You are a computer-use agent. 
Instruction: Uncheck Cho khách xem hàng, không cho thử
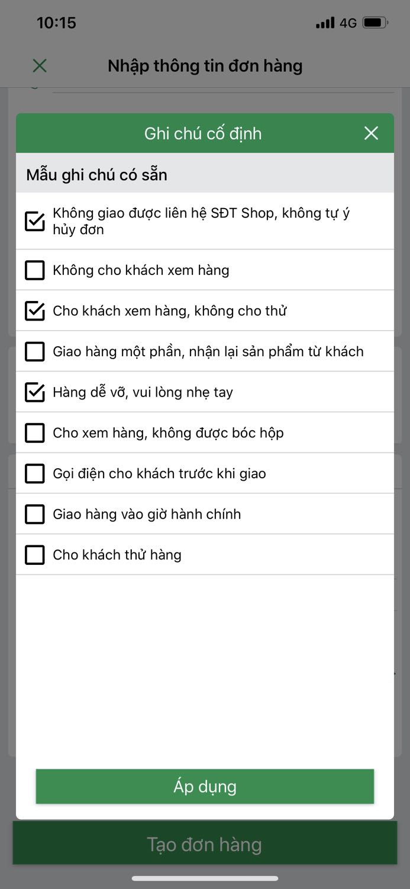tap(35, 311)
